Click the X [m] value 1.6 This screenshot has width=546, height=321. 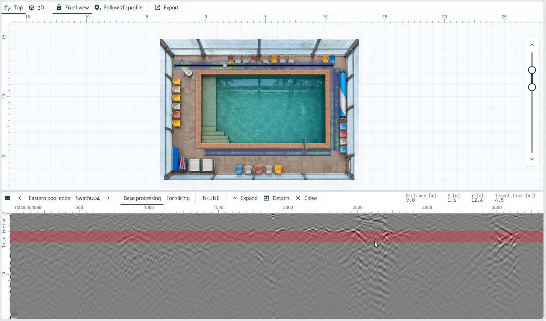pyautogui.click(x=452, y=200)
